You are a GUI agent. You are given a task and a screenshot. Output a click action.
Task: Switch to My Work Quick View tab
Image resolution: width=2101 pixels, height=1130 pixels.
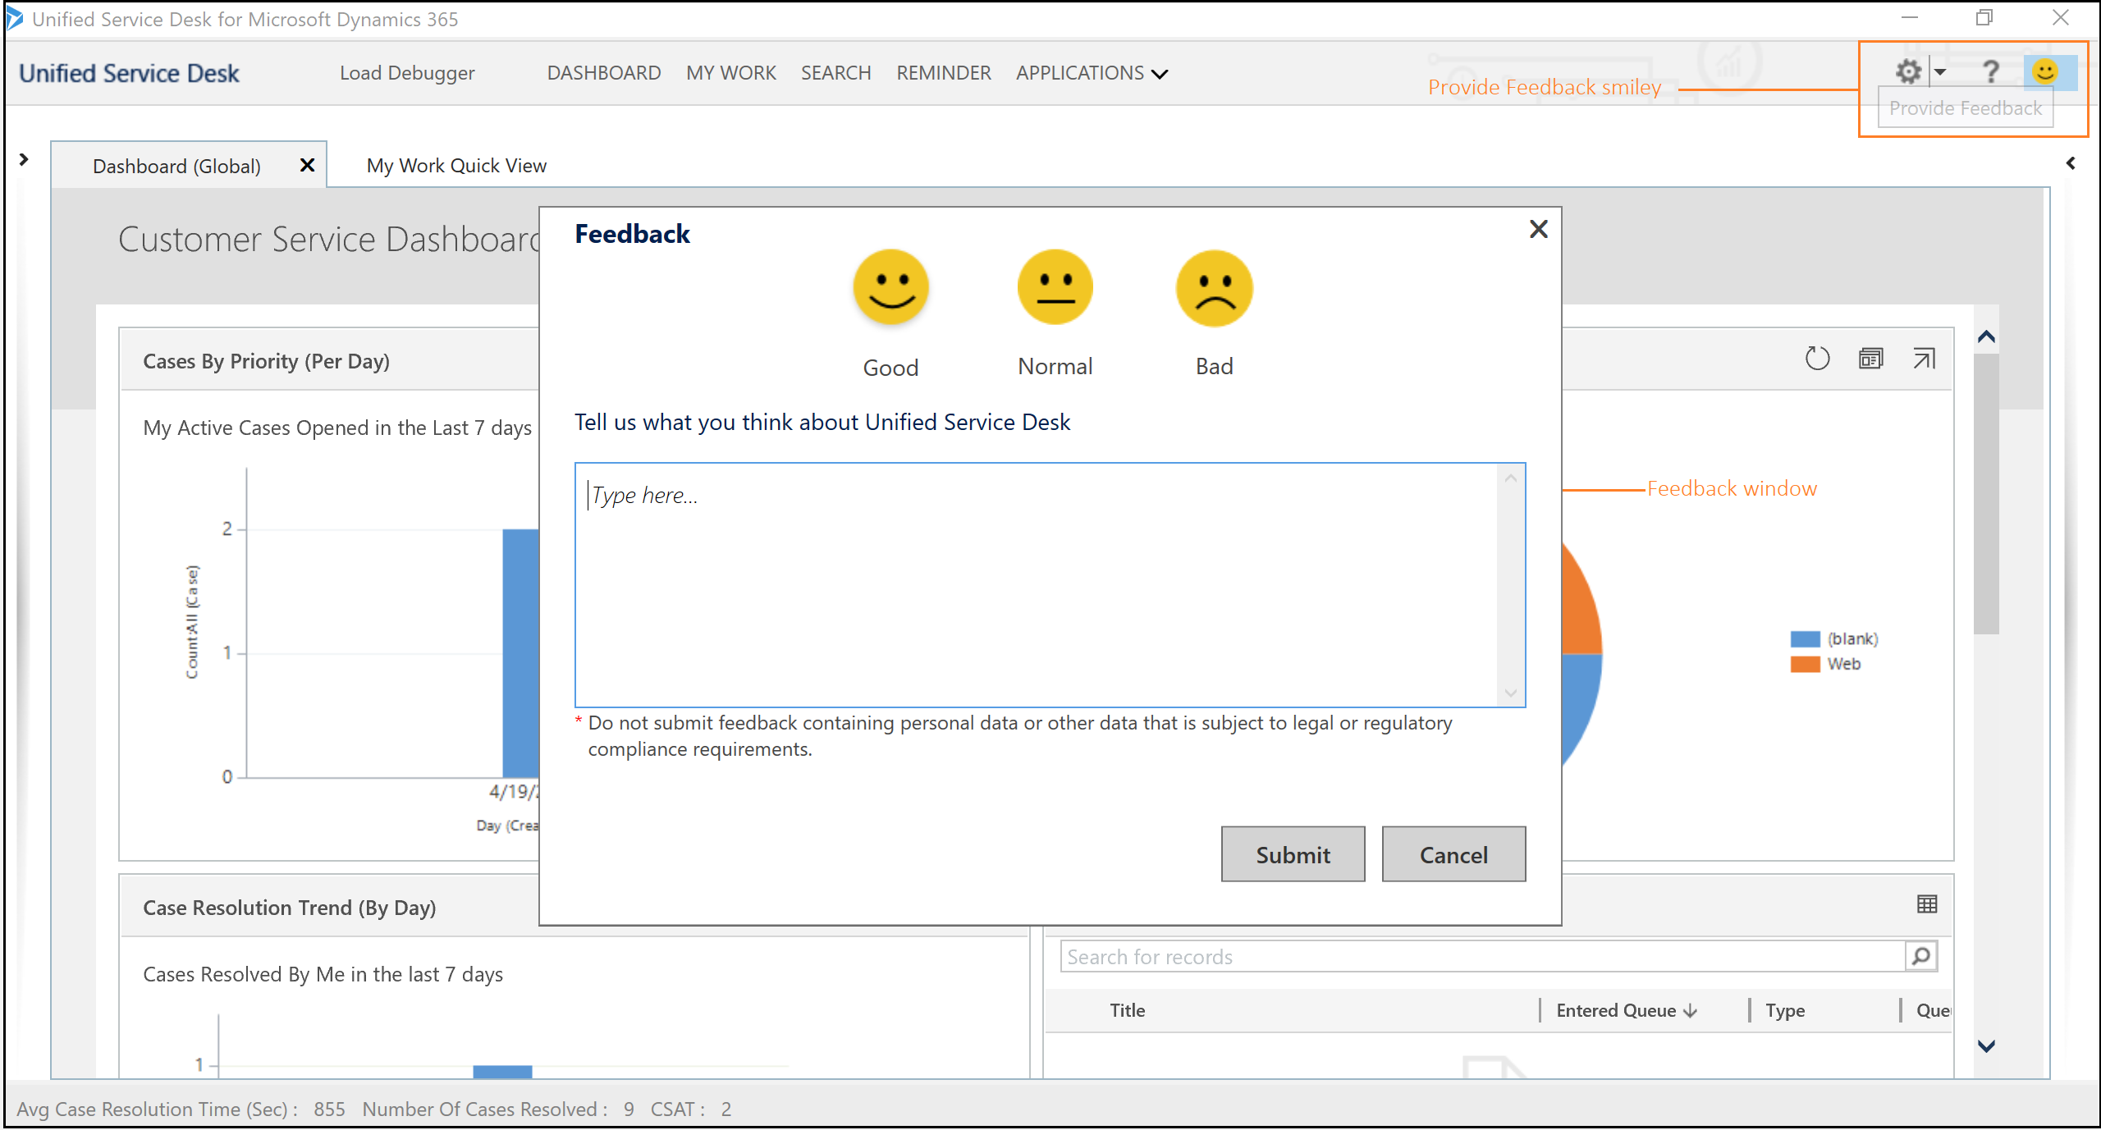tap(456, 166)
